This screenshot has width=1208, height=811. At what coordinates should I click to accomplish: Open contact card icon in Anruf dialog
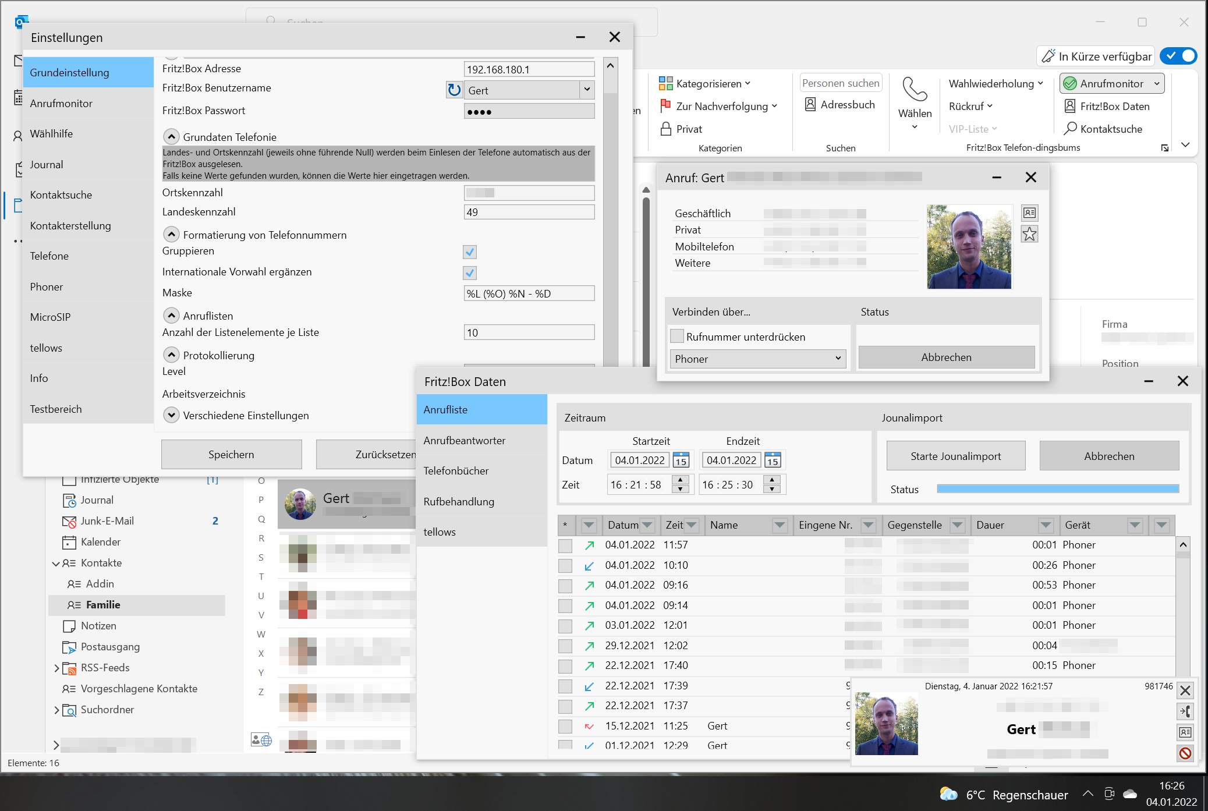pos(1029,213)
